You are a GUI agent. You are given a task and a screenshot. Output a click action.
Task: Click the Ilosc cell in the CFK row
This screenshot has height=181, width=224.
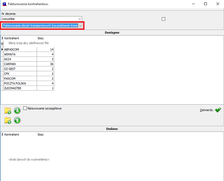click(45, 74)
